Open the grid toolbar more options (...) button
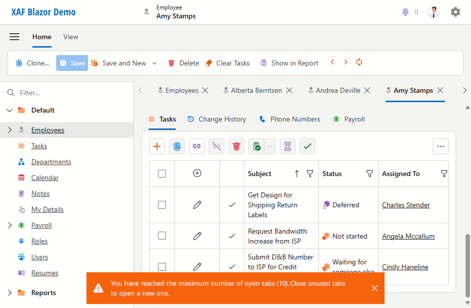This screenshot has height=308, width=471. [x=441, y=146]
